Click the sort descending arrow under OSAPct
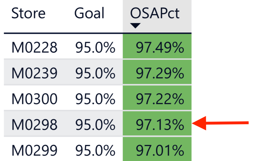The width and height of the screenshot is (259, 161). coord(135,26)
